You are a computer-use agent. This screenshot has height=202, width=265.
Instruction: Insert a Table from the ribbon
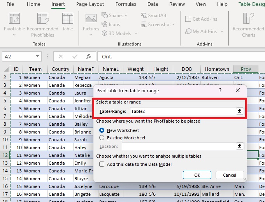pyautogui.click(x=68, y=22)
